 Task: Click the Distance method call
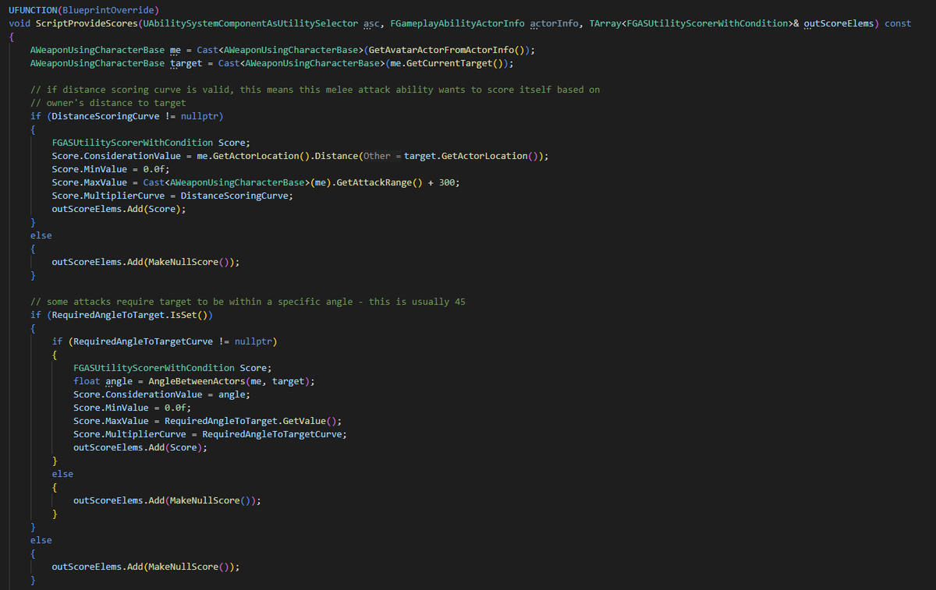tap(336, 156)
